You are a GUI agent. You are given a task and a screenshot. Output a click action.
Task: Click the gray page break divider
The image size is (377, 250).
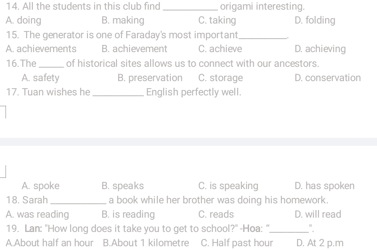(x=188, y=142)
